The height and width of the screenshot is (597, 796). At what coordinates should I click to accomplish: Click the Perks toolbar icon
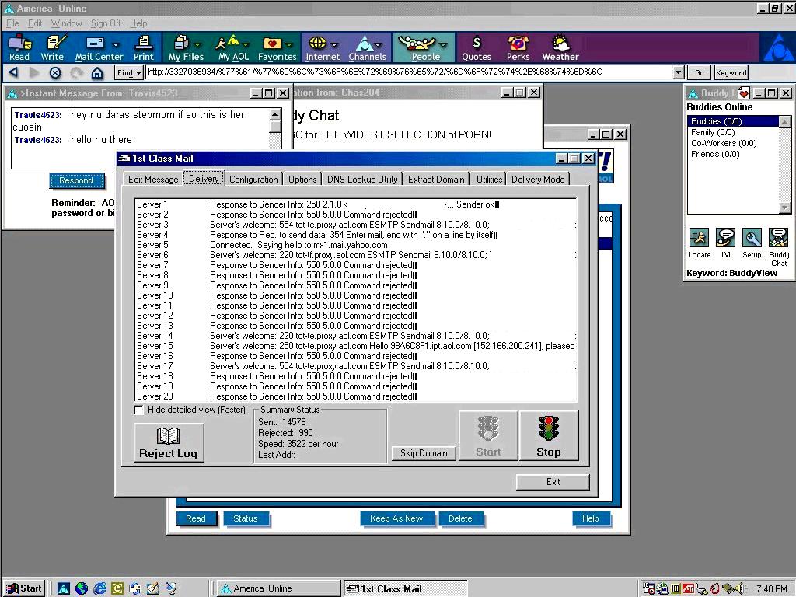click(518, 48)
